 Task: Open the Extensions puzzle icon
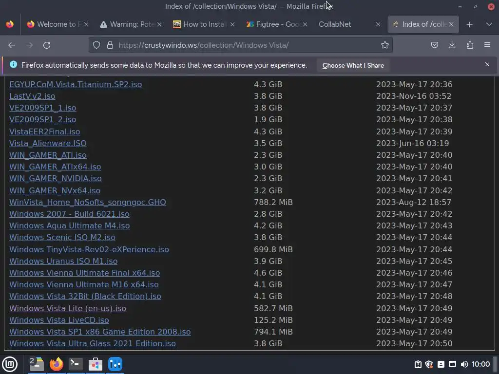pos(470,45)
